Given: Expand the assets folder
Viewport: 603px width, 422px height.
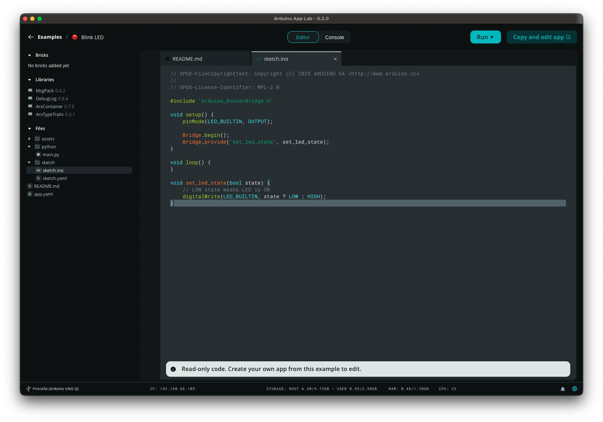Looking at the screenshot, I should pyautogui.click(x=29, y=139).
